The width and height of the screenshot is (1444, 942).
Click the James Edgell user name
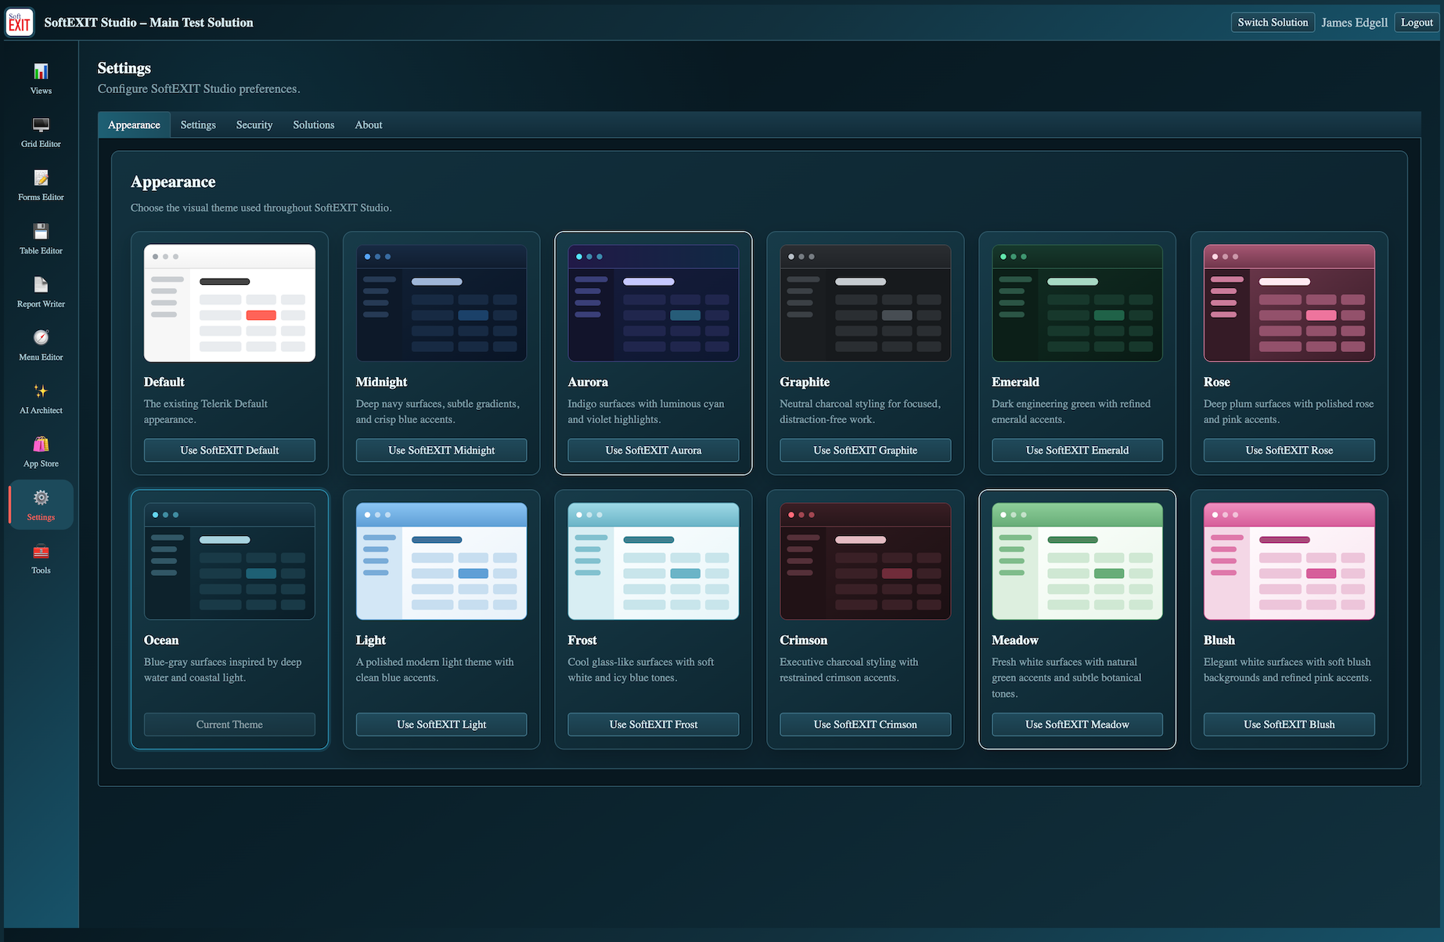click(x=1354, y=23)
